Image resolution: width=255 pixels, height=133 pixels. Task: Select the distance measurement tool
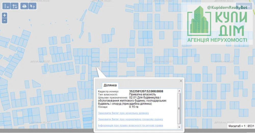[7, 6]
